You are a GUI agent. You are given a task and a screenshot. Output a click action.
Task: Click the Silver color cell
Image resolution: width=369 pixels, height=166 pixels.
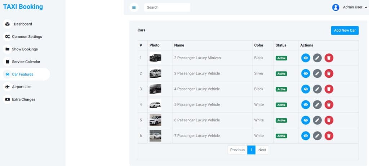click(x=259, y=73)
